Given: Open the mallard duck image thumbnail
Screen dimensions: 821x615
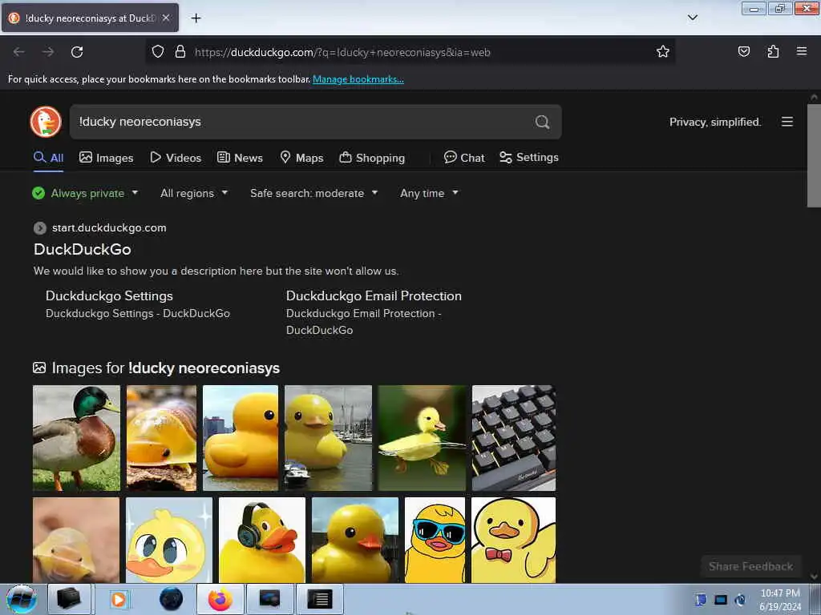Looking at the screenshot, I should (76, 438).
